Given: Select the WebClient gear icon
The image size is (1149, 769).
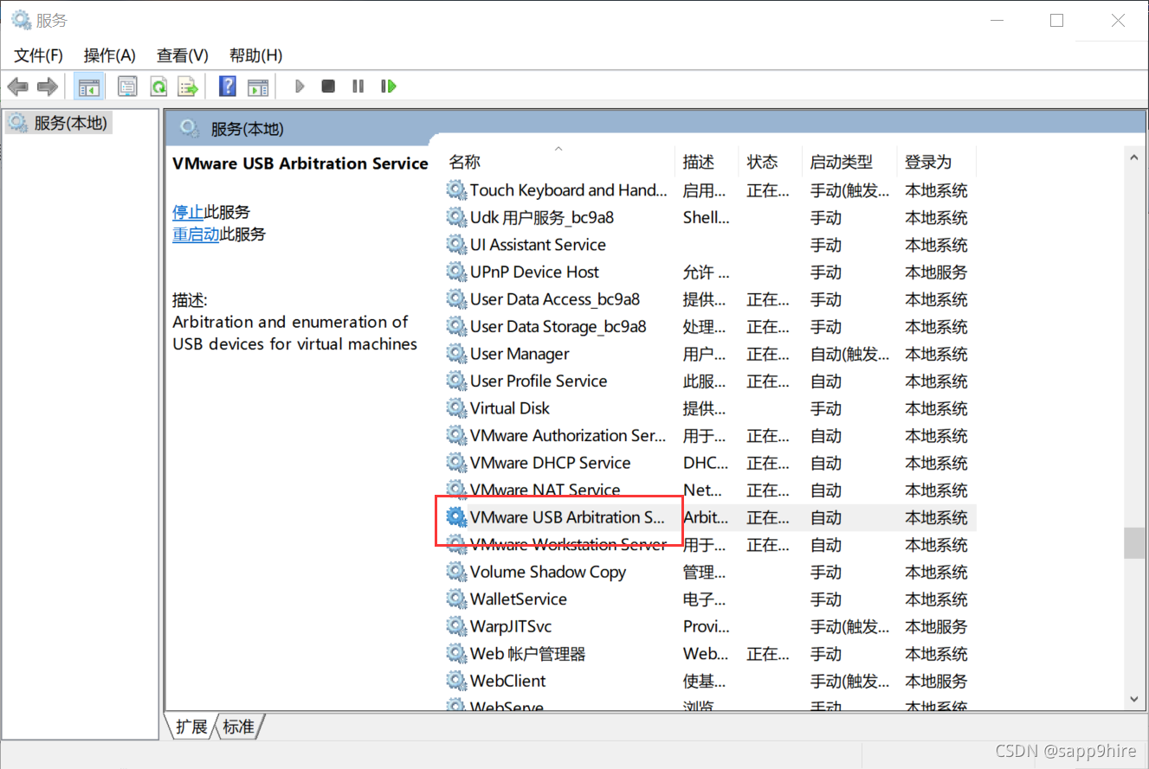Looking at the screenshot, I should (x=456, y=681).
